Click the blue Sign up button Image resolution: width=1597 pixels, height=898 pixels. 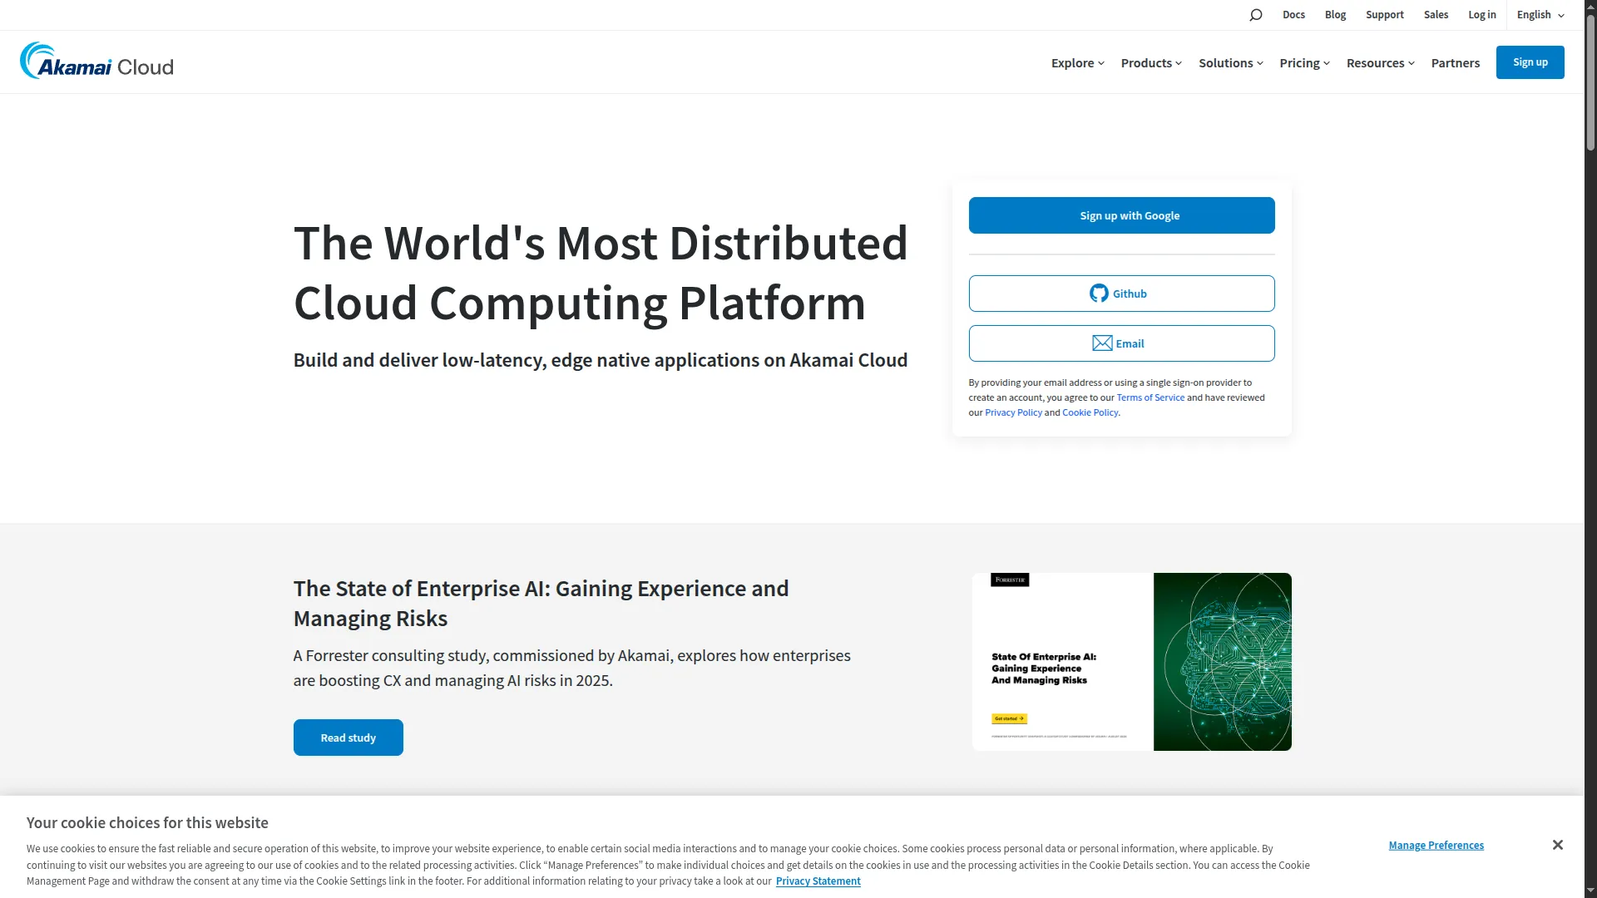[x=1530, y=62]
